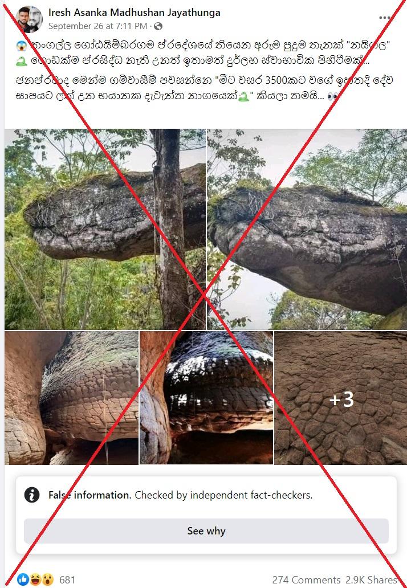Click the screaming face emoji in post text
Image resolution: width=407 pixels, height=588 pixels.
[22, 46]
